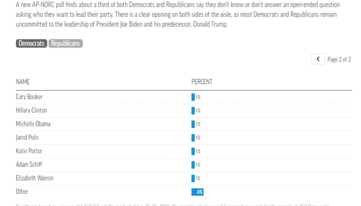361x206 pixels.
Task: Click the Page 2 of 2 indicator
Action: (339, 59)
